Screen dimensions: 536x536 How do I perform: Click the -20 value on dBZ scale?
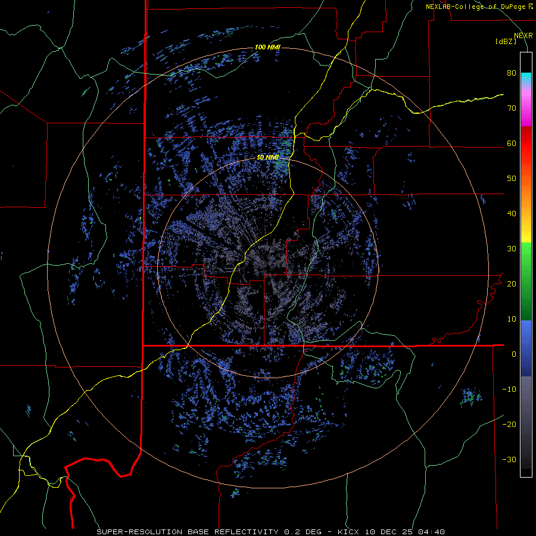509,424
